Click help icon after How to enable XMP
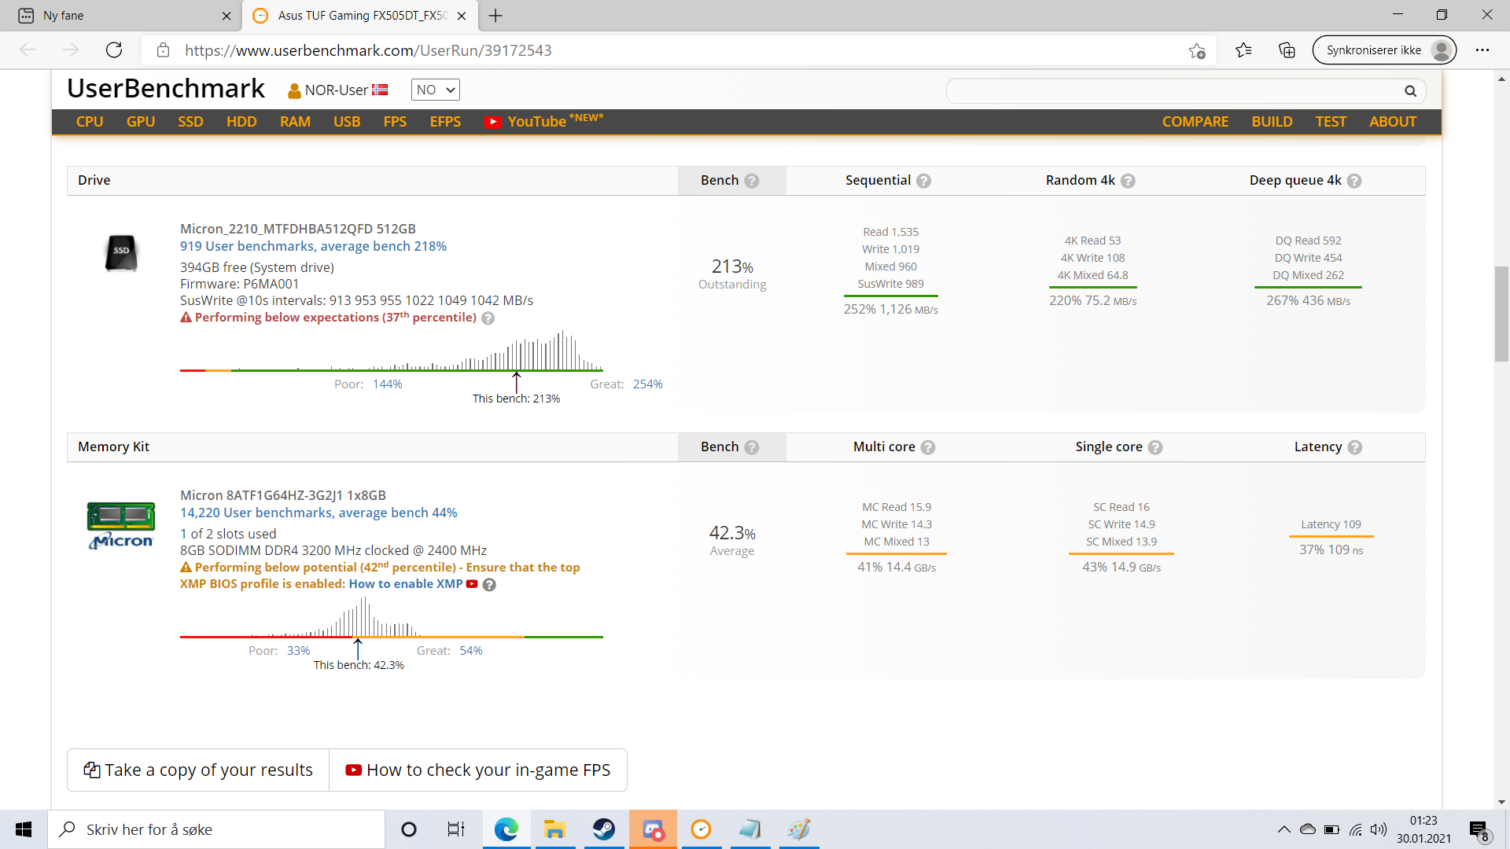This screenshot has height=849, width=1510. 489,585
